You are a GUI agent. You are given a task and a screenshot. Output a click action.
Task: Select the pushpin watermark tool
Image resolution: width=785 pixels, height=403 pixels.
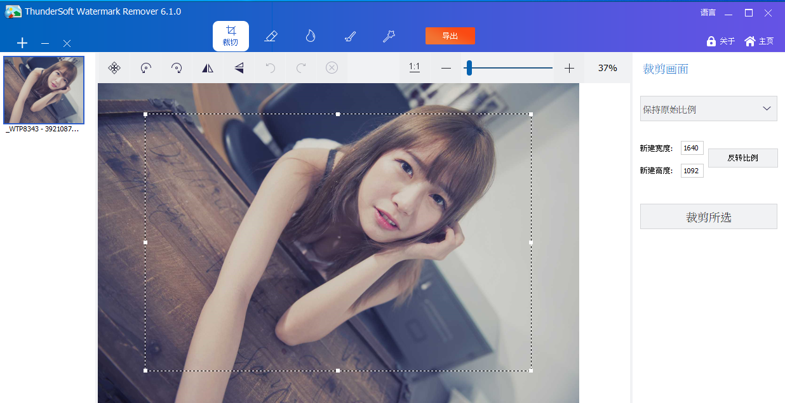[x=389, y=36]
